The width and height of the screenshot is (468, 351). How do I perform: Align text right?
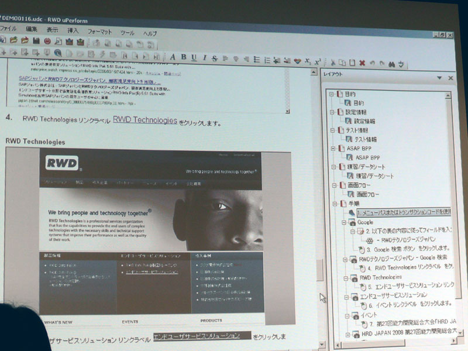246,59
